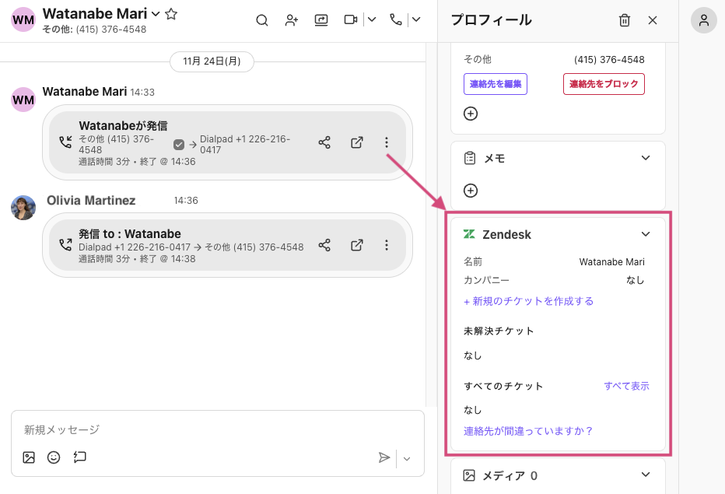This screenshot has height=494, width=725.
Task: Expand the メモ section
Action: [645, 158]
